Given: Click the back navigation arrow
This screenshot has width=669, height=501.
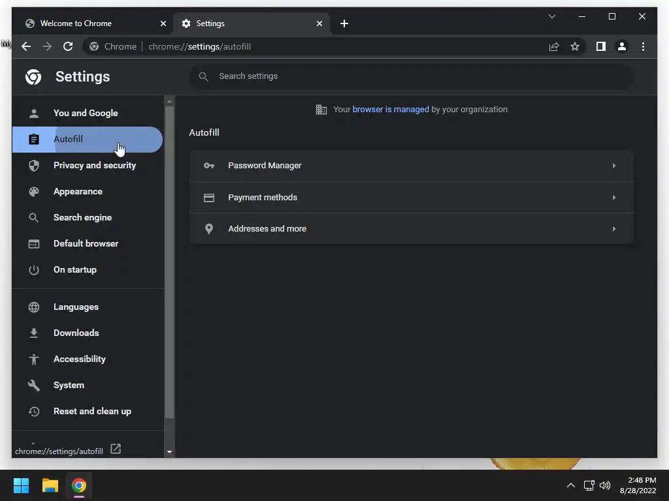Looking at the screenshot, I should point(26,46).
